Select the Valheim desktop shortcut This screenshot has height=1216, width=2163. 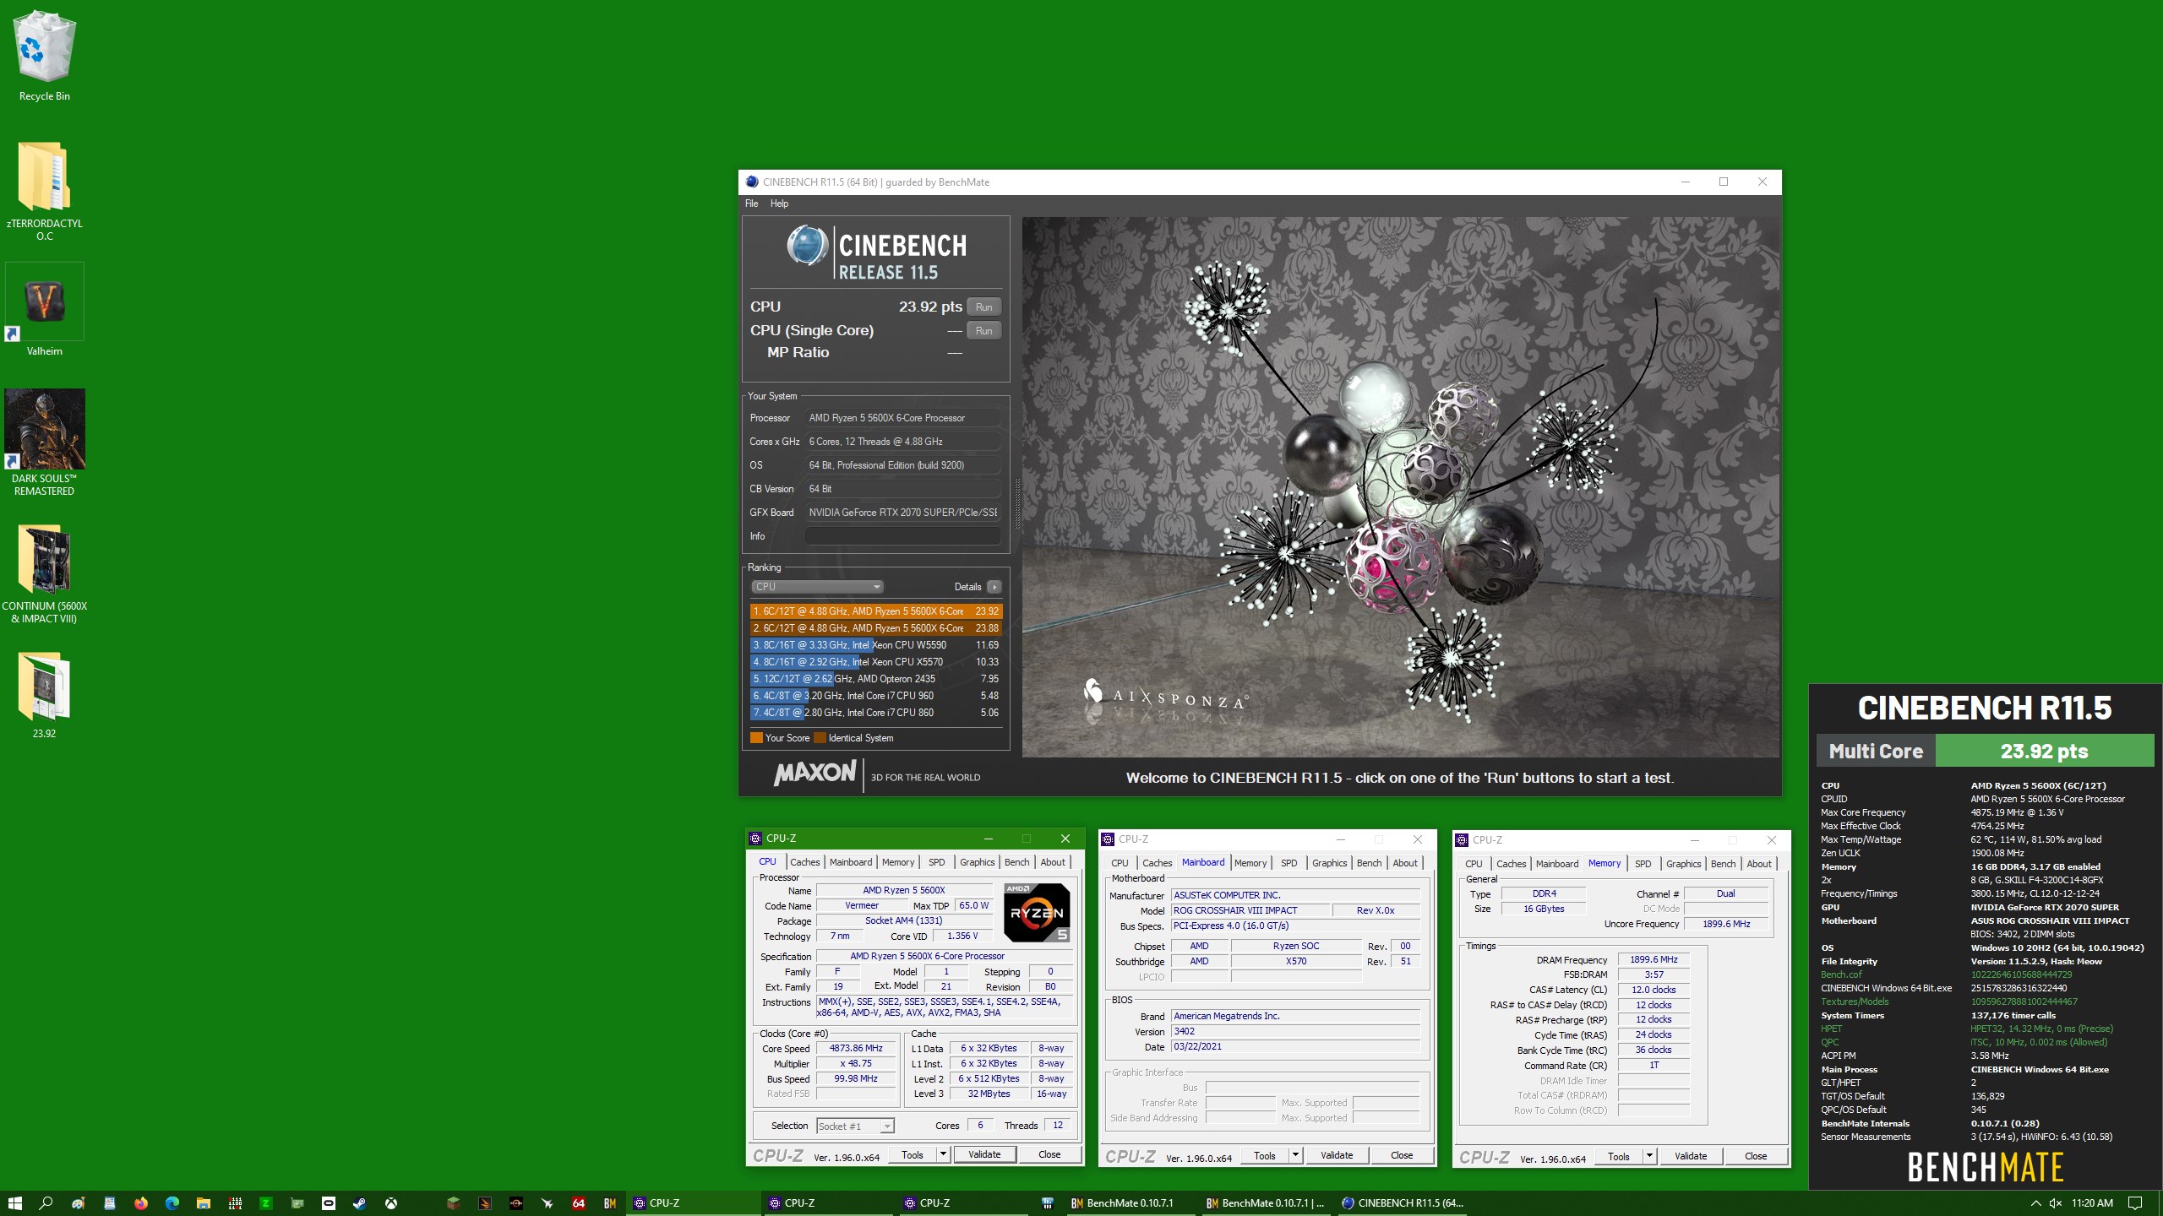pyautogui.click(x=44, y=310)
